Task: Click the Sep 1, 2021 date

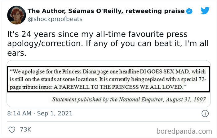Action: click(55, 114)
